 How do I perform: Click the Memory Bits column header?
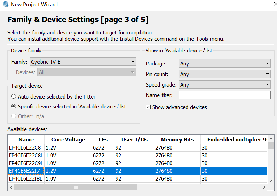coord(177,140)
